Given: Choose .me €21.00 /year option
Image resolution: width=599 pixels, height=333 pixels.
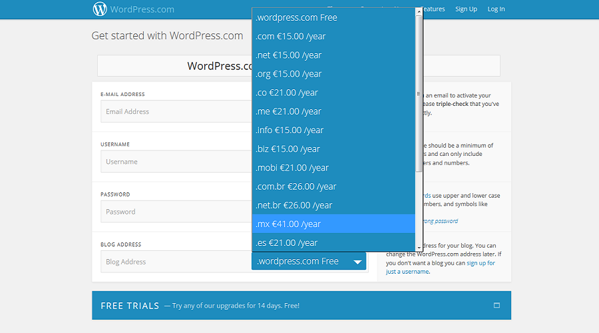Looking at the screenshot, I should (x=333, y=111).
